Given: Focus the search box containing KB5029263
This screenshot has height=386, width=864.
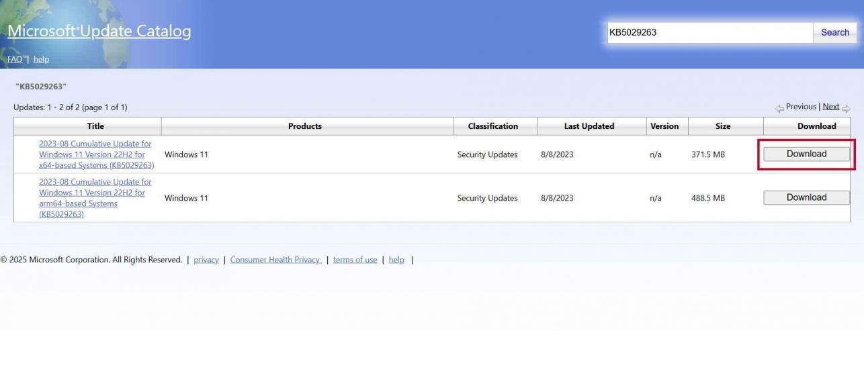Looking at the screenshot, I should 709,32.
